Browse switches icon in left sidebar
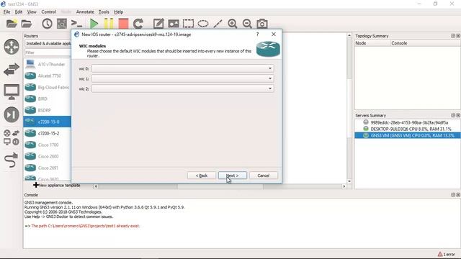 [12, 70]
